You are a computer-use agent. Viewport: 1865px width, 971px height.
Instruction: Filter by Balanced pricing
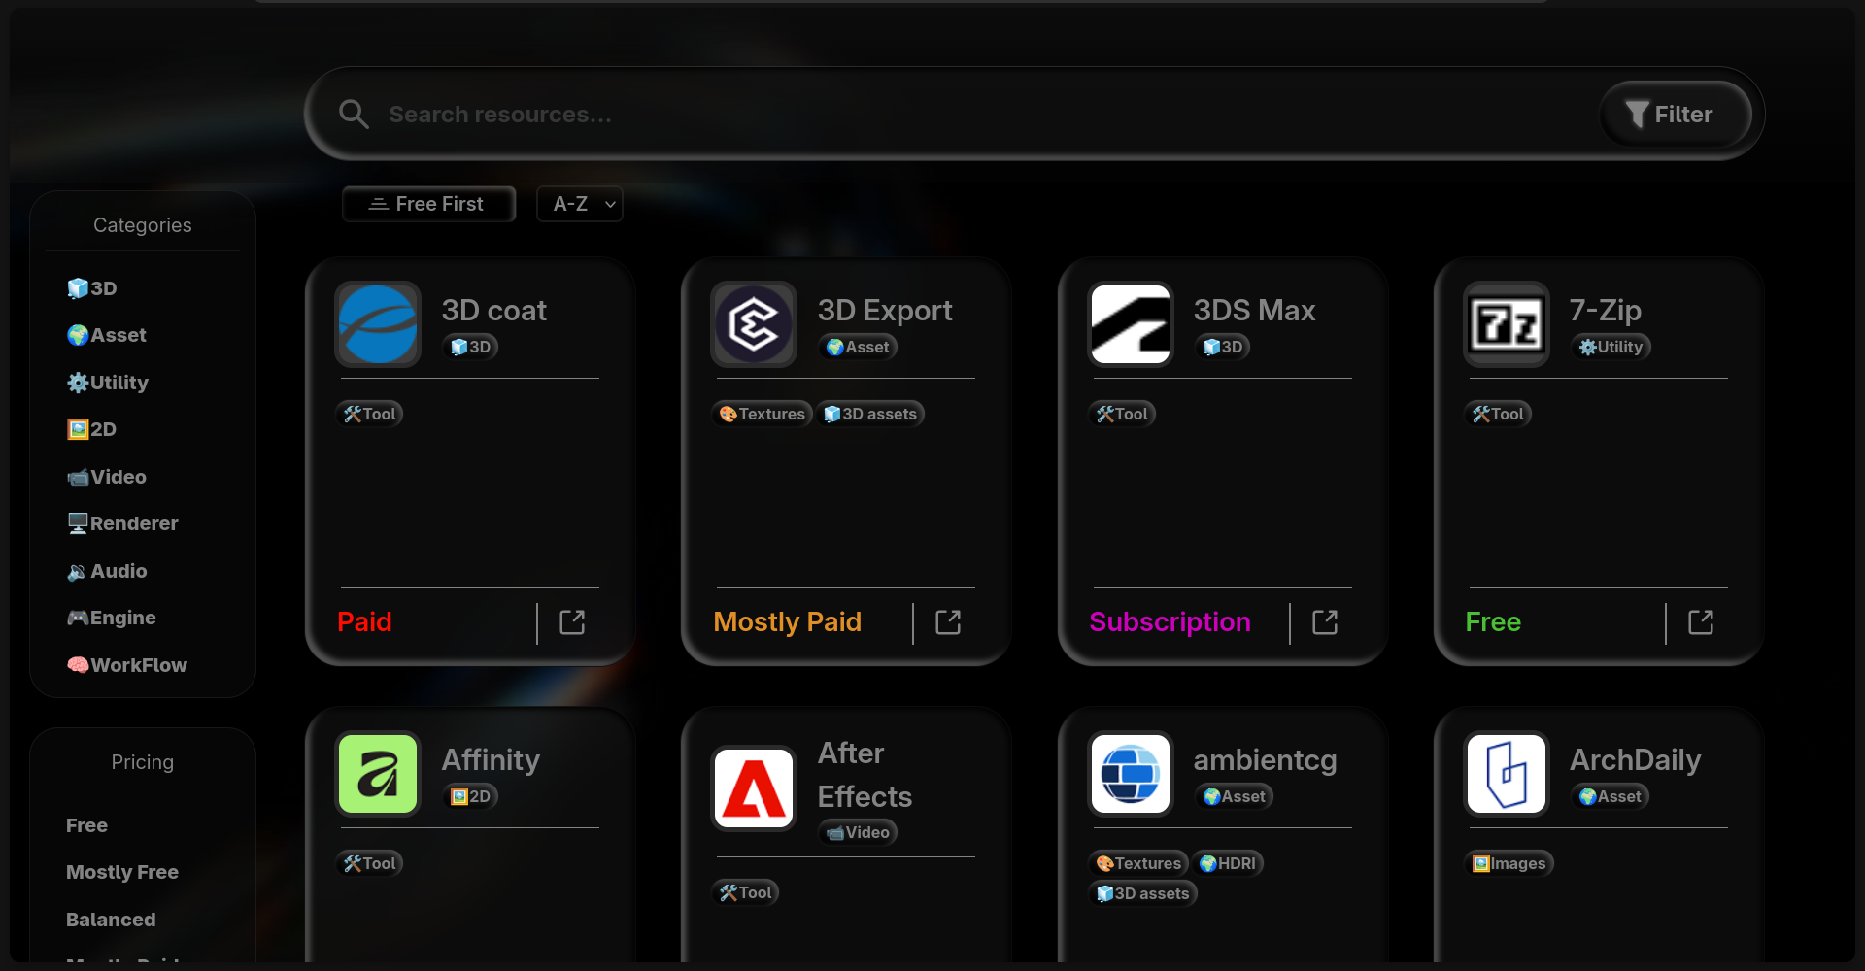111,920
